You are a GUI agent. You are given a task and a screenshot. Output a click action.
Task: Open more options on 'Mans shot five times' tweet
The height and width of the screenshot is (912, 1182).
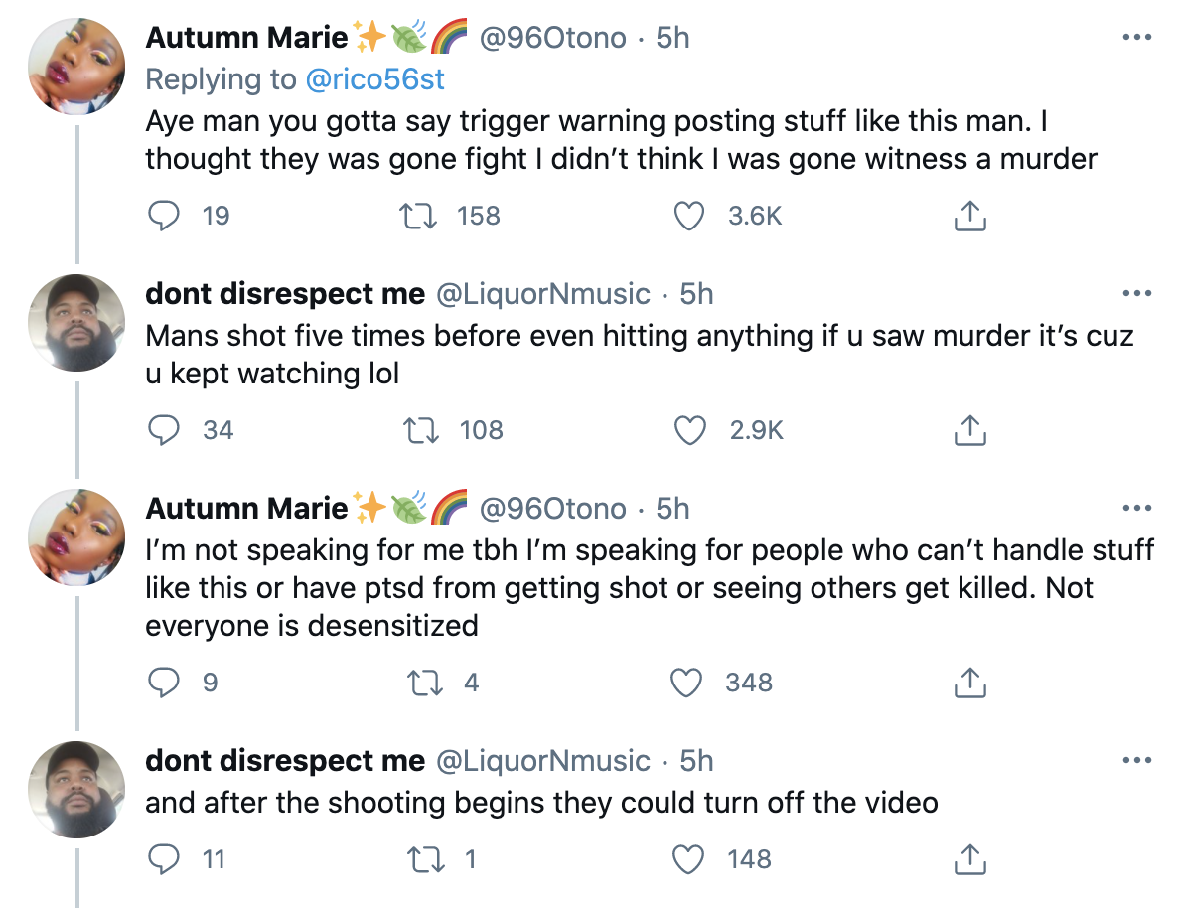(1134, 293)
